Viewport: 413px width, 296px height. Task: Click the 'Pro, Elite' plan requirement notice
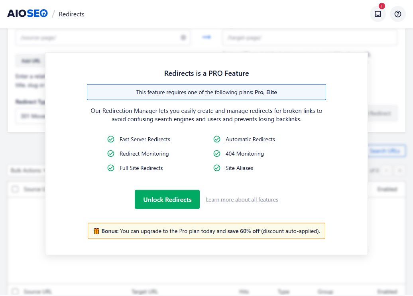(206, 92)
